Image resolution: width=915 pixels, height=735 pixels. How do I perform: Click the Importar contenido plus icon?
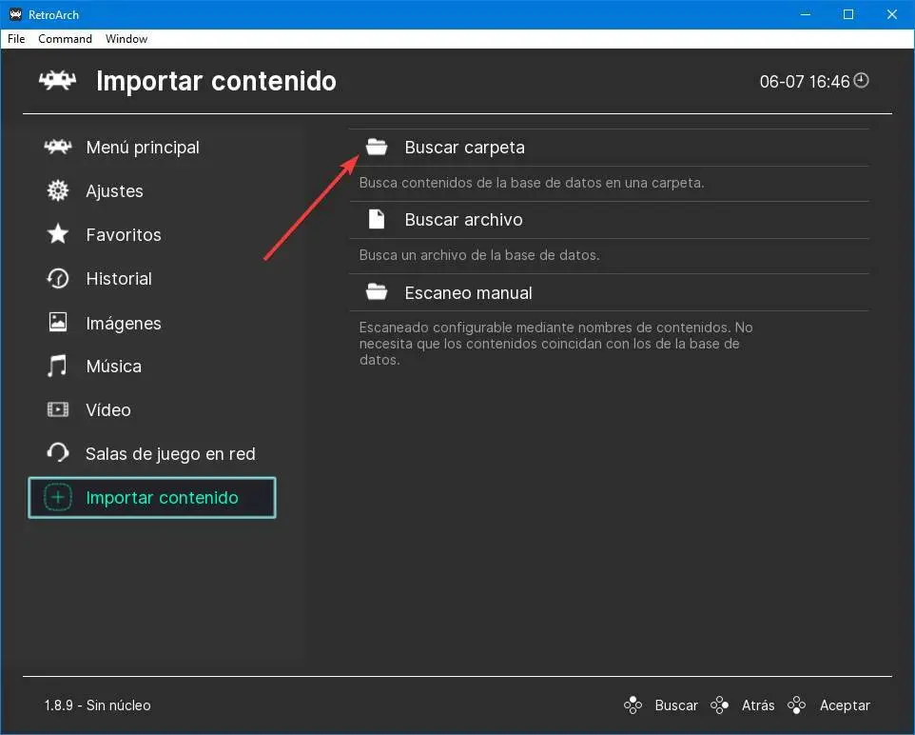58,497
